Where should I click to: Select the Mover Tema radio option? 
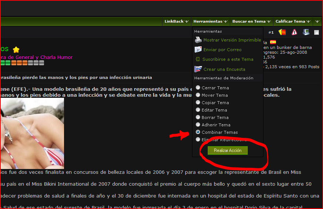tap(198, 95)
